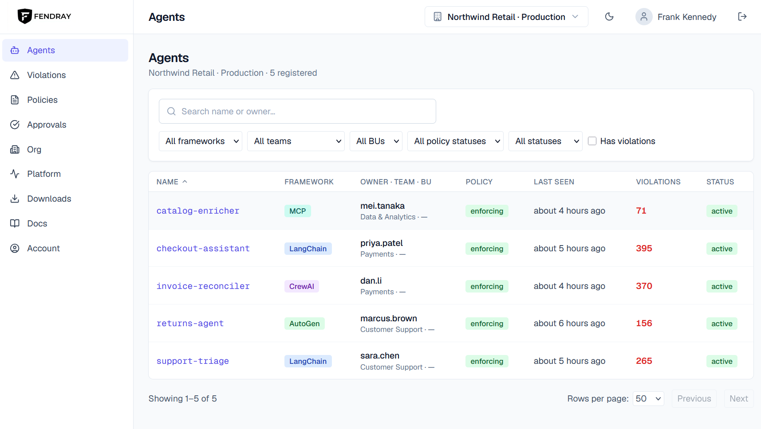
Task: Focus the Search name or owner field
Action: pos(297,111)
